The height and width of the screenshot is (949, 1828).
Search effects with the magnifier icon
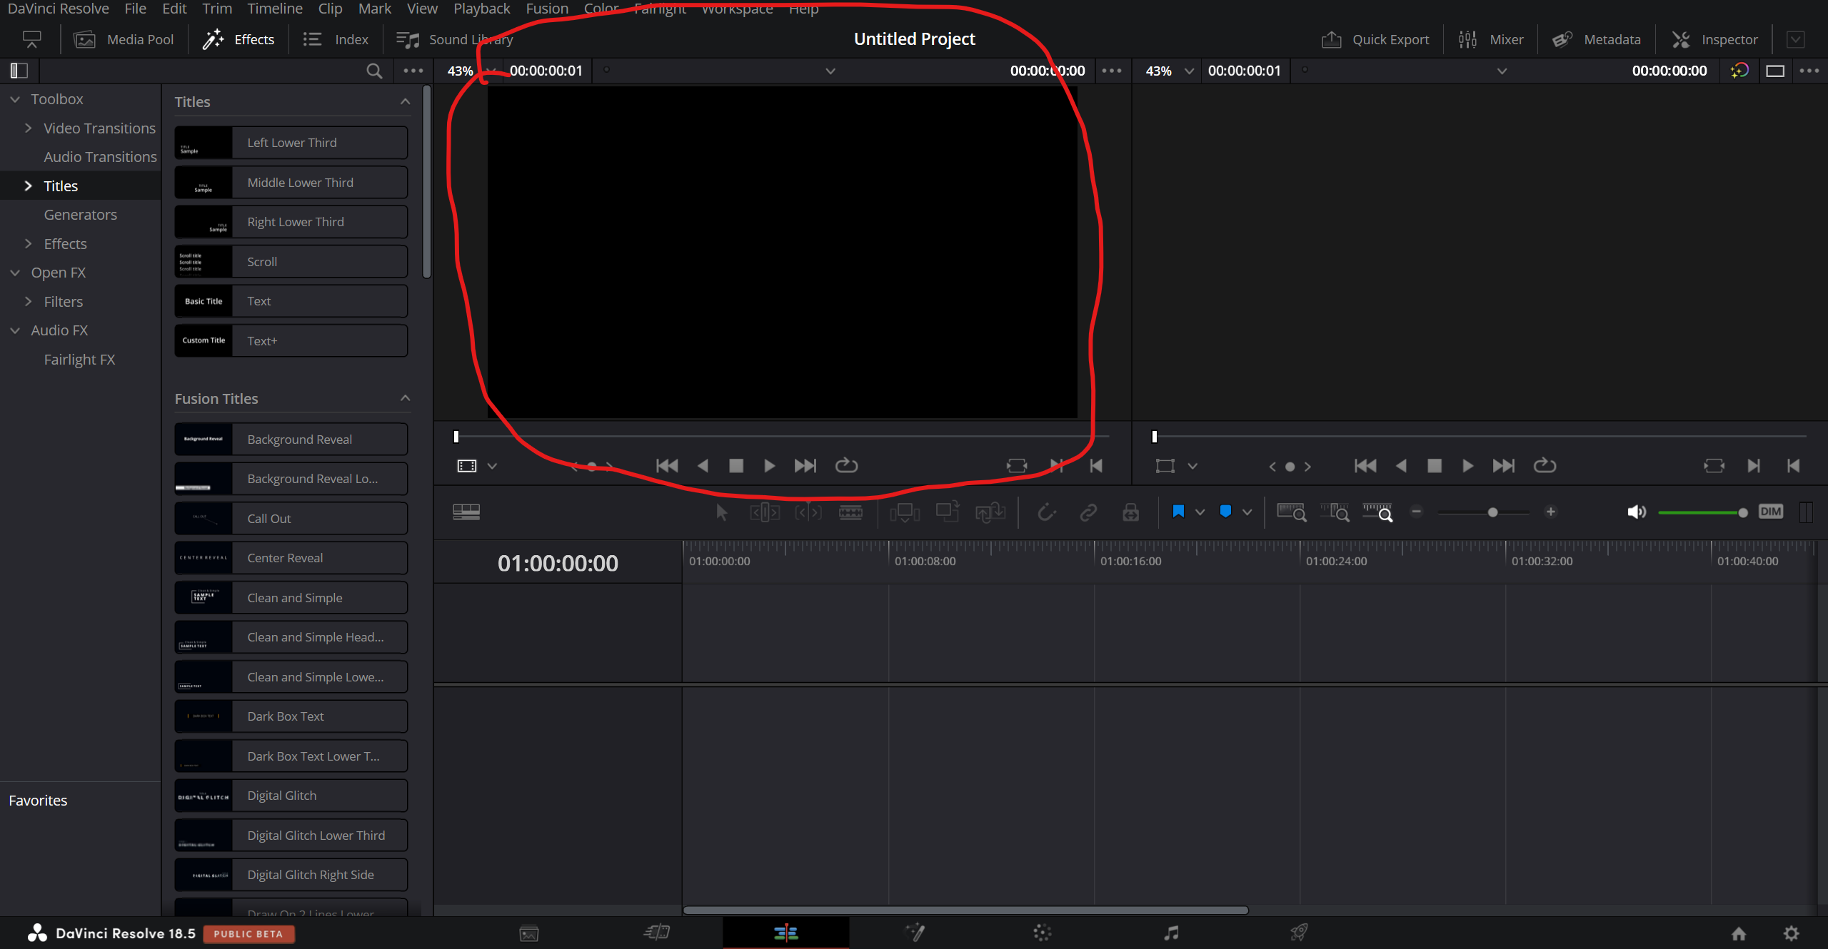pos(374,71)
